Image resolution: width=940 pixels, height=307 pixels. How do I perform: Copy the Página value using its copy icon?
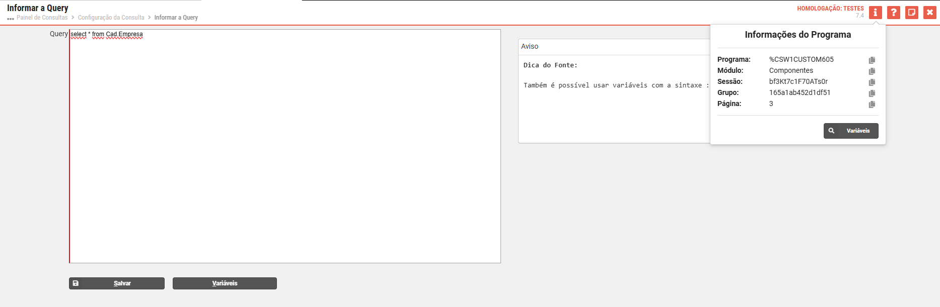point(872,104)
